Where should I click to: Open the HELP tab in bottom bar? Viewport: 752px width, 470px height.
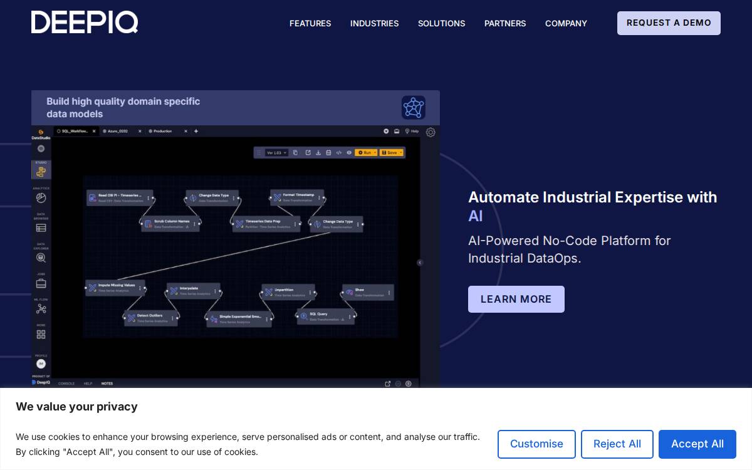pos(88,384)
